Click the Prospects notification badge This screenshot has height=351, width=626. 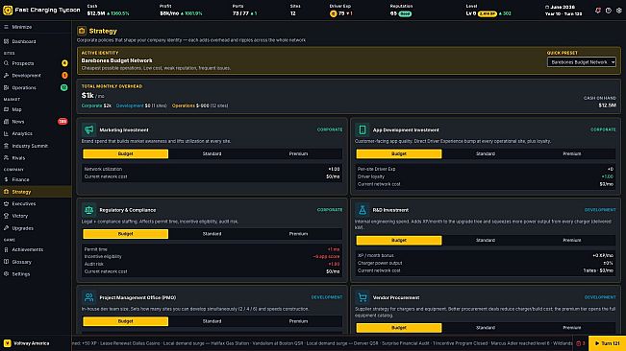(64, 63)
